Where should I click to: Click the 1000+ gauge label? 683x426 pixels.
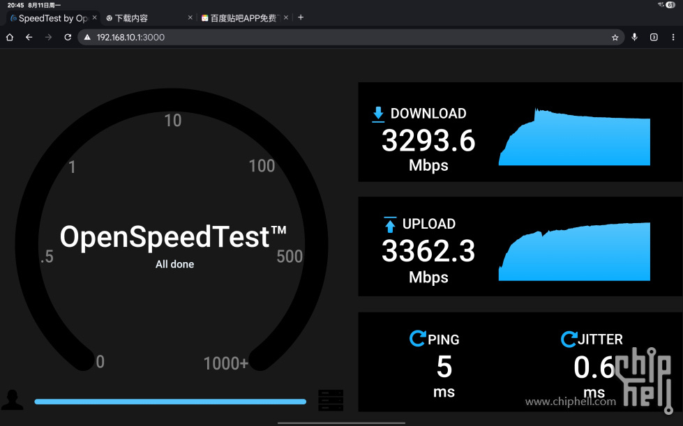225,363
